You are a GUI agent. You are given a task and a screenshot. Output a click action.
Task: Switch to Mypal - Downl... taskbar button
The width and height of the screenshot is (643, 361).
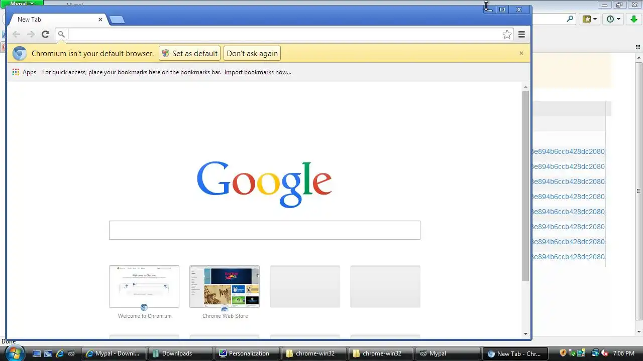(x=114, y=353)
